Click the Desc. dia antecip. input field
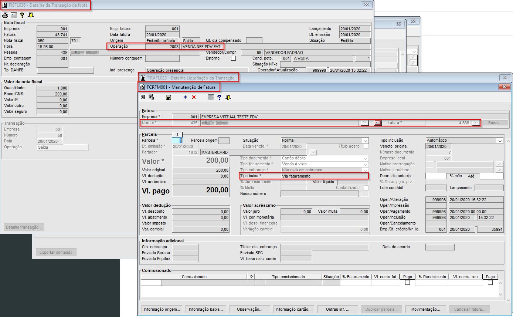 pyautogui.click(x=436, y=176)
